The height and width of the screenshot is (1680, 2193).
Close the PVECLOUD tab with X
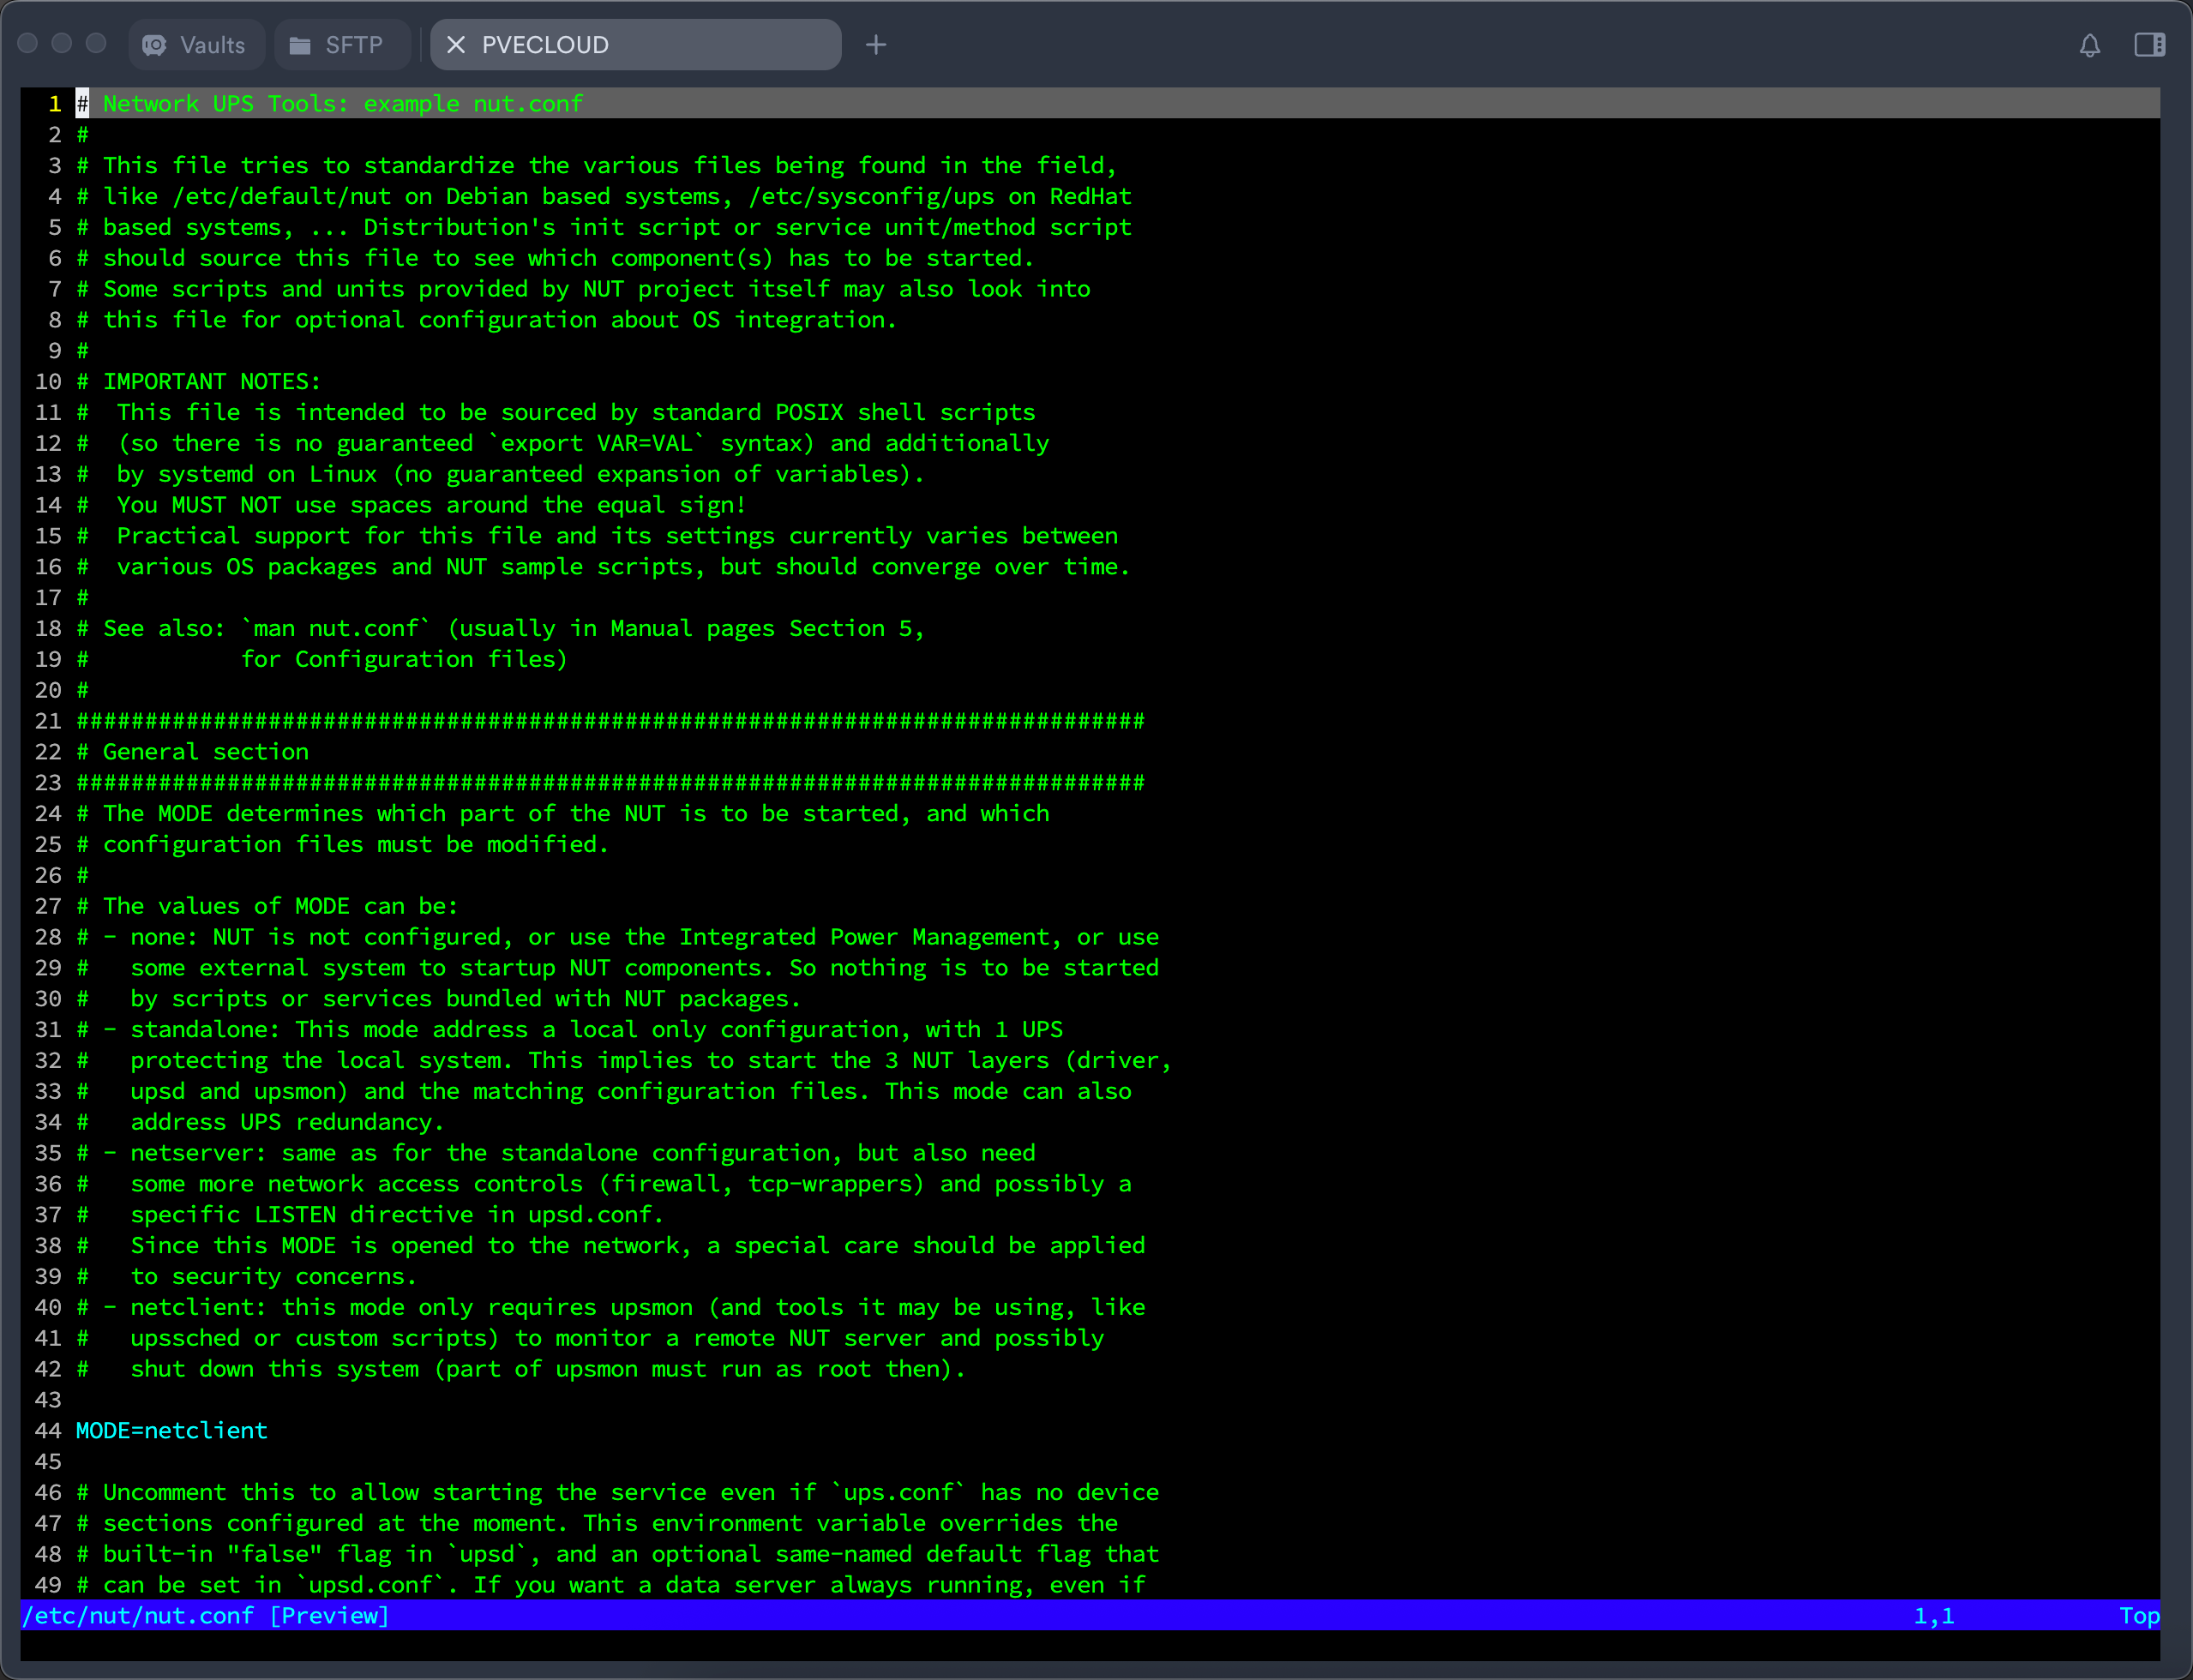point(456,45)
